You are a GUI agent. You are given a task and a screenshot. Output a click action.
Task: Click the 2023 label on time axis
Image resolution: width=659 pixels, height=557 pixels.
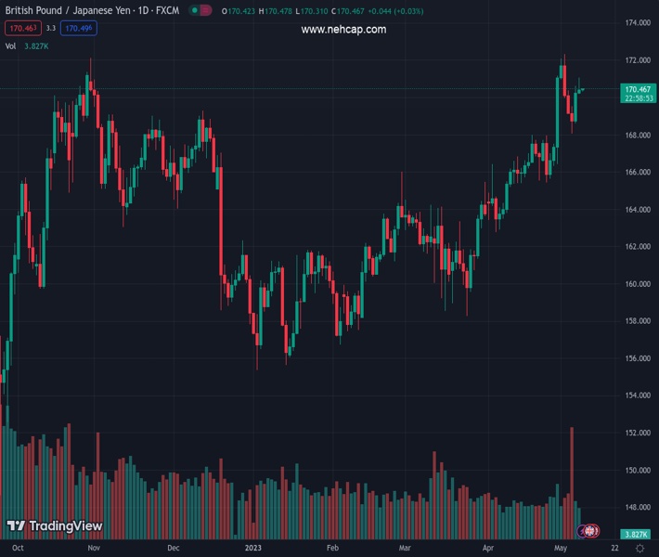coord(253,549)
